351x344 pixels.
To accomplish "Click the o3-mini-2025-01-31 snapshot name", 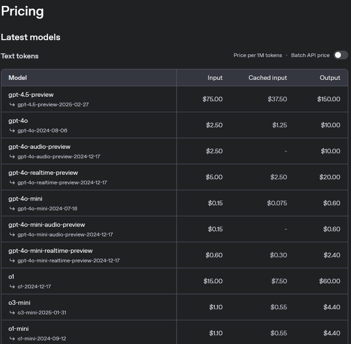I will tap(42, 313).
